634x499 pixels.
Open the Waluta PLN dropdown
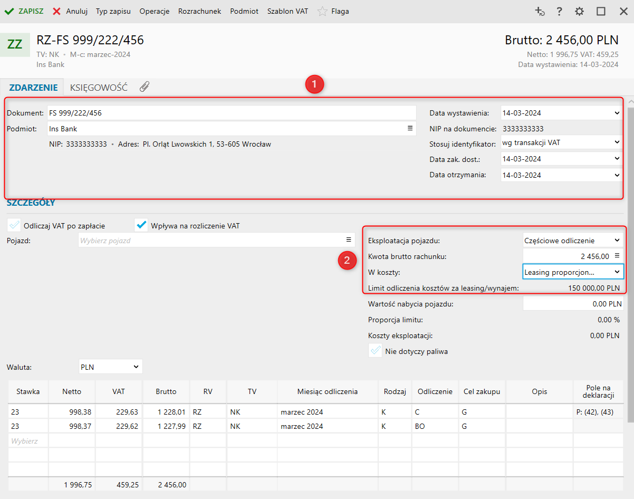[x=110, y=367]
